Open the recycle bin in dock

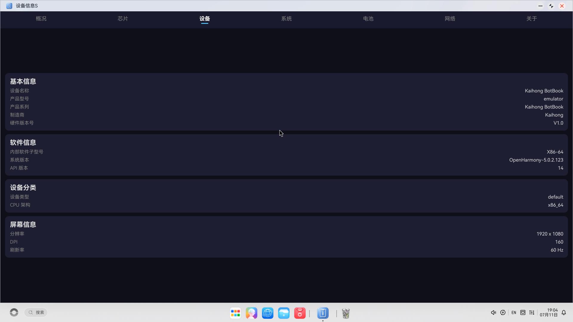tap(346, 313)
